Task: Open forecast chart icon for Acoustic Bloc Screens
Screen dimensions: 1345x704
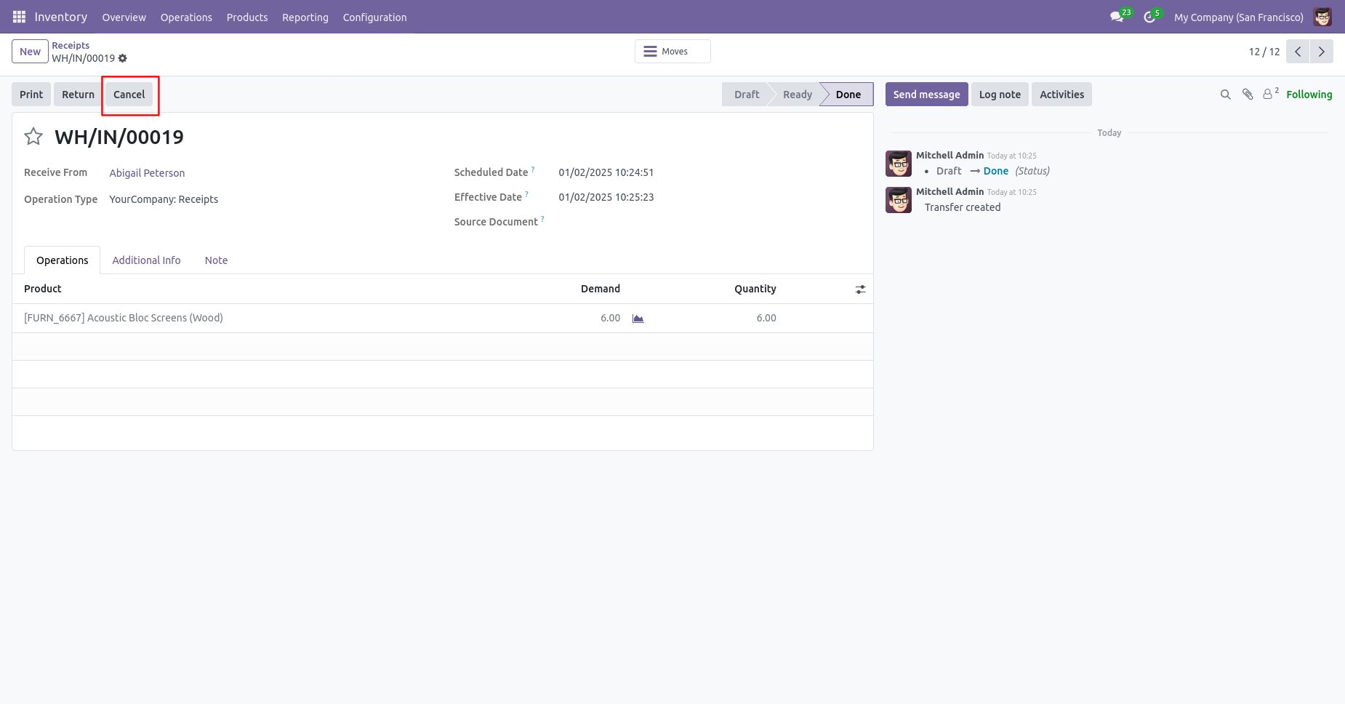Action: 638,319
